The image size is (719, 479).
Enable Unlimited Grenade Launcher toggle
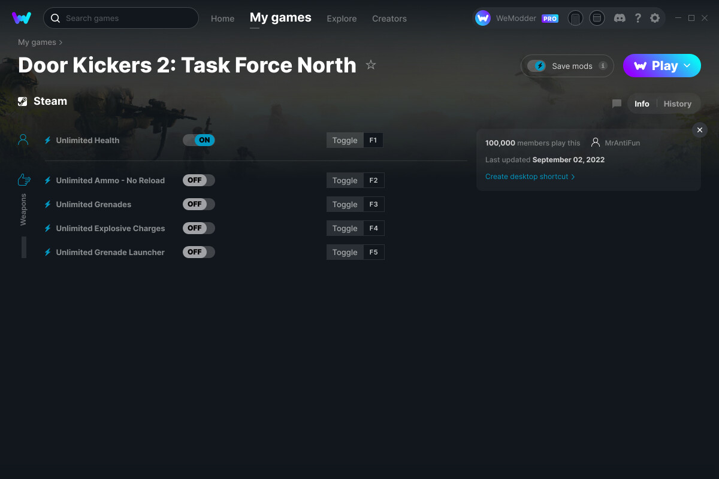click(199, 252)
